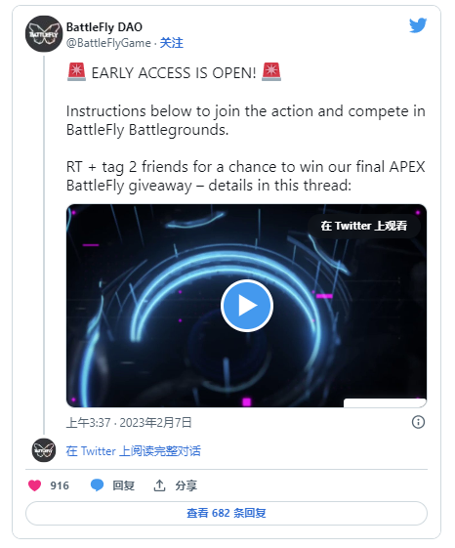The image size is (455, 548).
Task: Play the embedded tweet video
Action: (247, 306)
